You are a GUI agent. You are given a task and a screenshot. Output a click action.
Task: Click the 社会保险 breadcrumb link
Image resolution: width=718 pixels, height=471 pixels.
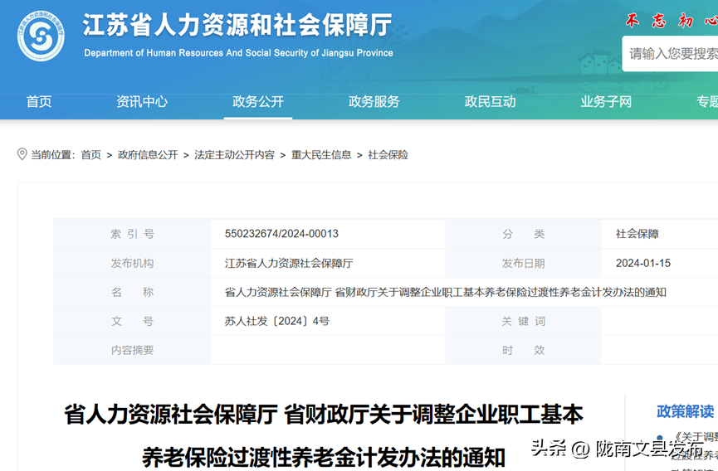coord(388,155)
